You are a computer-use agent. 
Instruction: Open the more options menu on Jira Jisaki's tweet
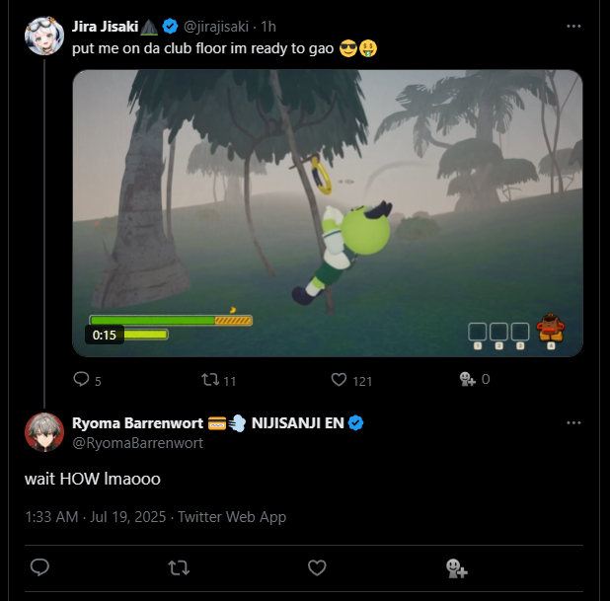click(x=573, y=26)
